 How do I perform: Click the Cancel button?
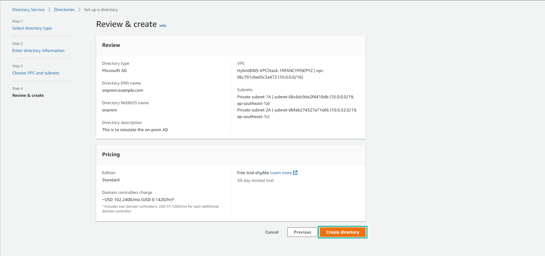(272, 232)
